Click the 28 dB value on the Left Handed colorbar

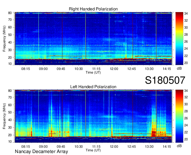click(186, 111)
